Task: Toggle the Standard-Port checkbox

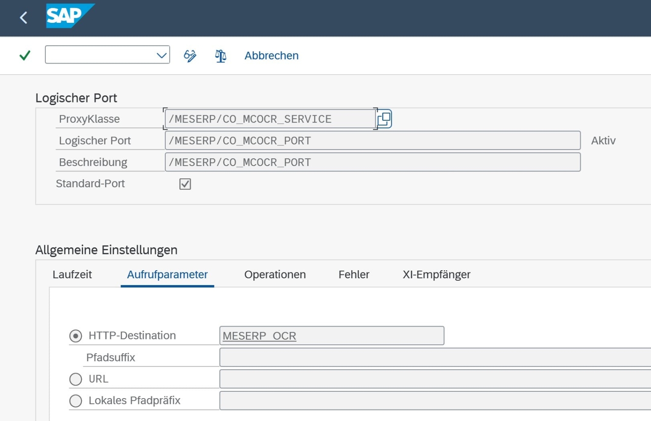Action: pyautogui.click(x=185, y=183)
